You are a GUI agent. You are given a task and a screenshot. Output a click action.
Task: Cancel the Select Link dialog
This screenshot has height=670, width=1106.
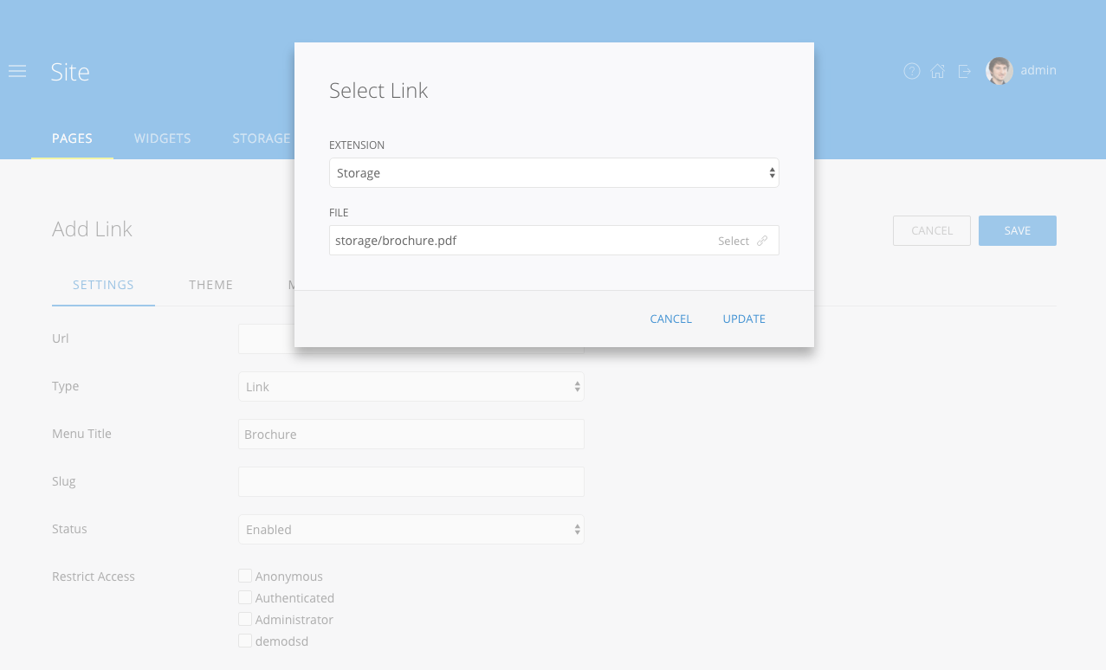click(670, 319)
